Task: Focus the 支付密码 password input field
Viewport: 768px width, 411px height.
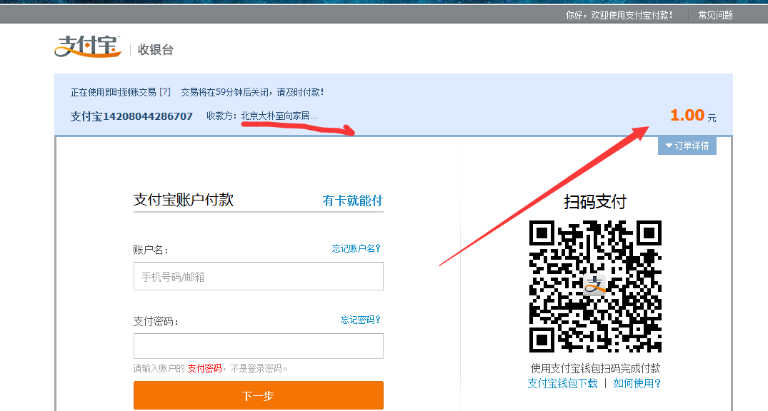Action: pos(259,346)
